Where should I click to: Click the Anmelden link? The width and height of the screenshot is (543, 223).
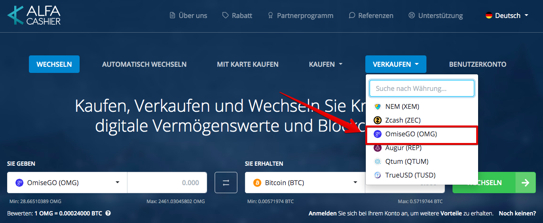(x=321, y=214)
